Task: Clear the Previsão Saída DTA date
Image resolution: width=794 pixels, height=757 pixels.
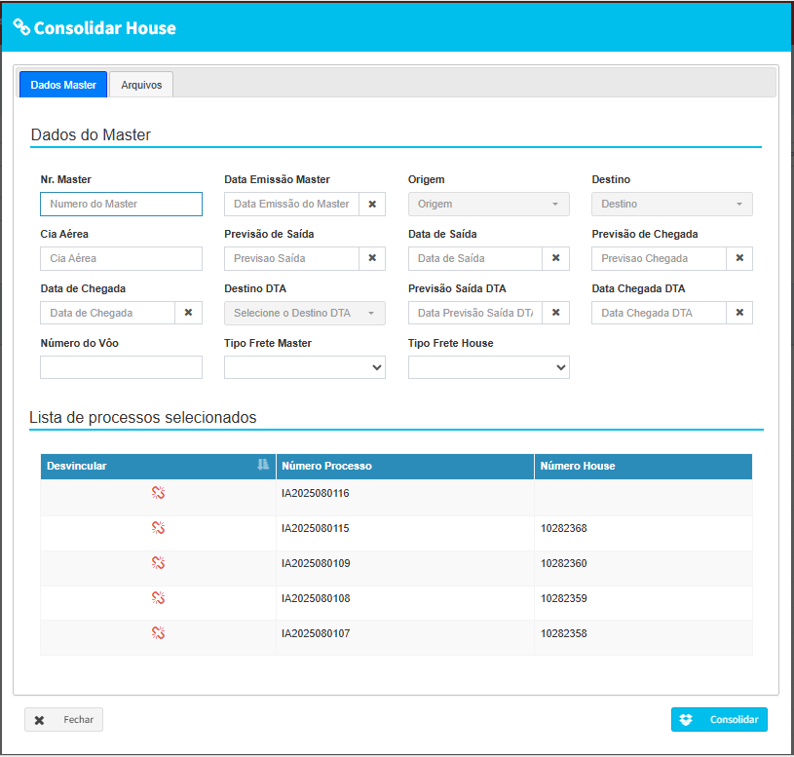Action: [556, 313]
